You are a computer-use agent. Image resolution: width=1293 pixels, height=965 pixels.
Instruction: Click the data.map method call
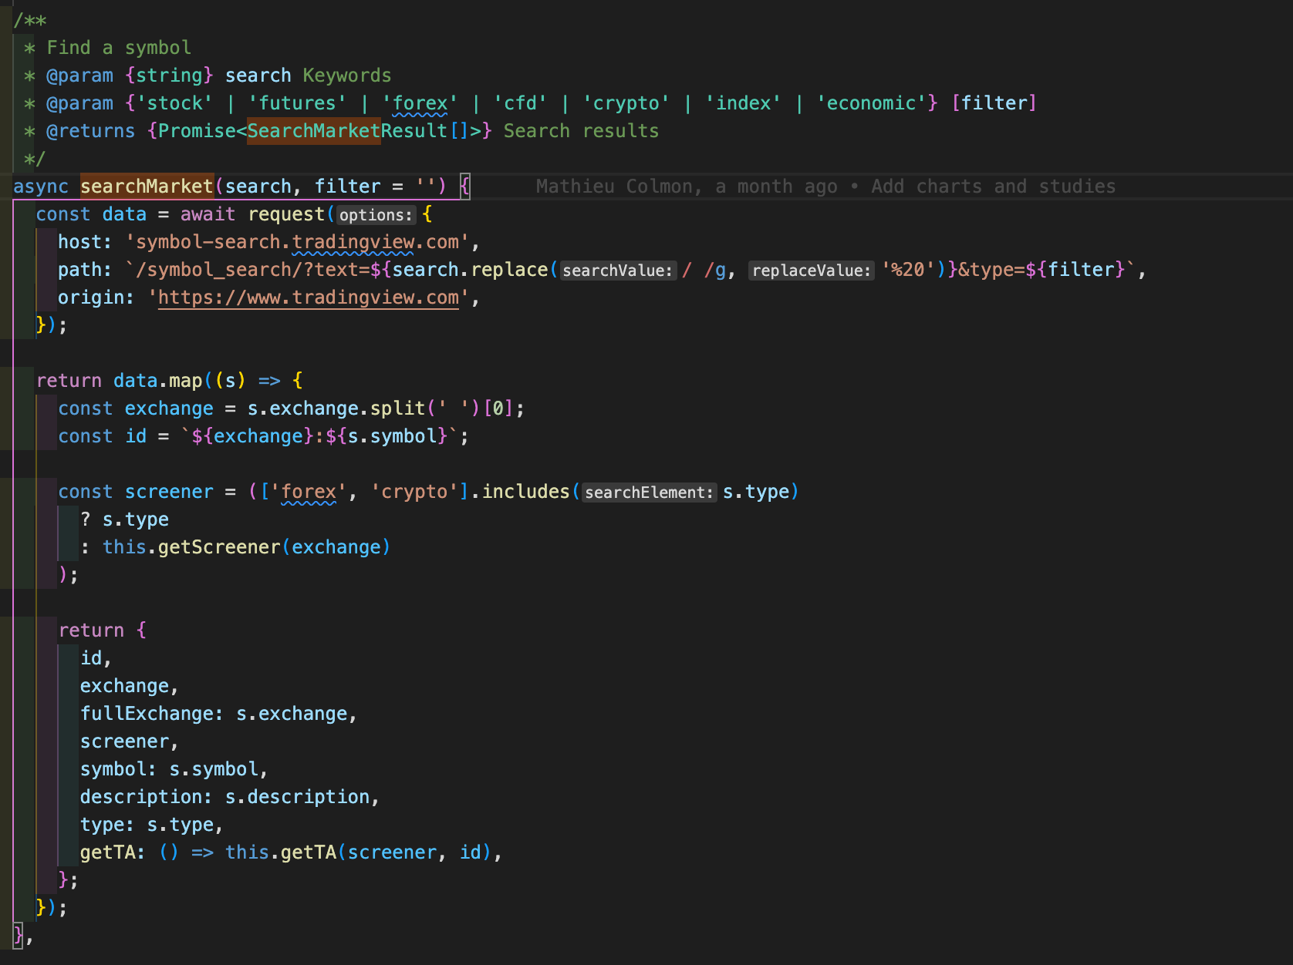(158, 380)
